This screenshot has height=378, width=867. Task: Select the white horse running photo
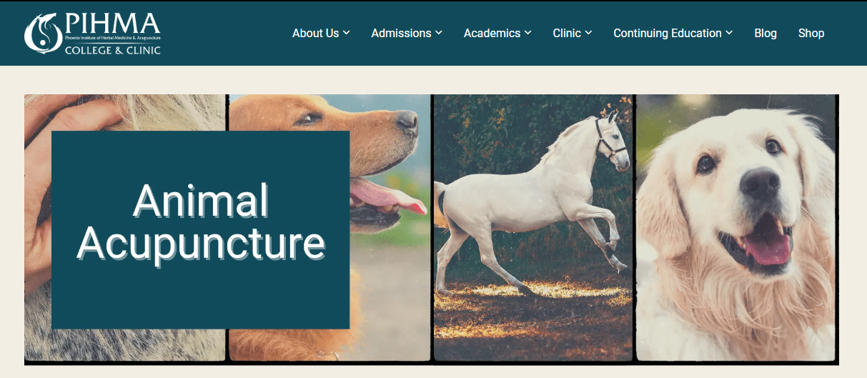tap(533, 228)
